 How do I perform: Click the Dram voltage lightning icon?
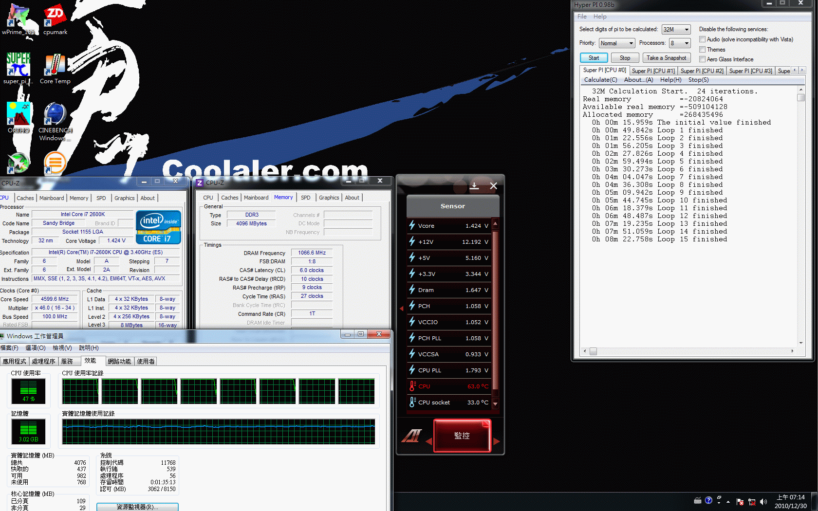[x=412, y=290]
